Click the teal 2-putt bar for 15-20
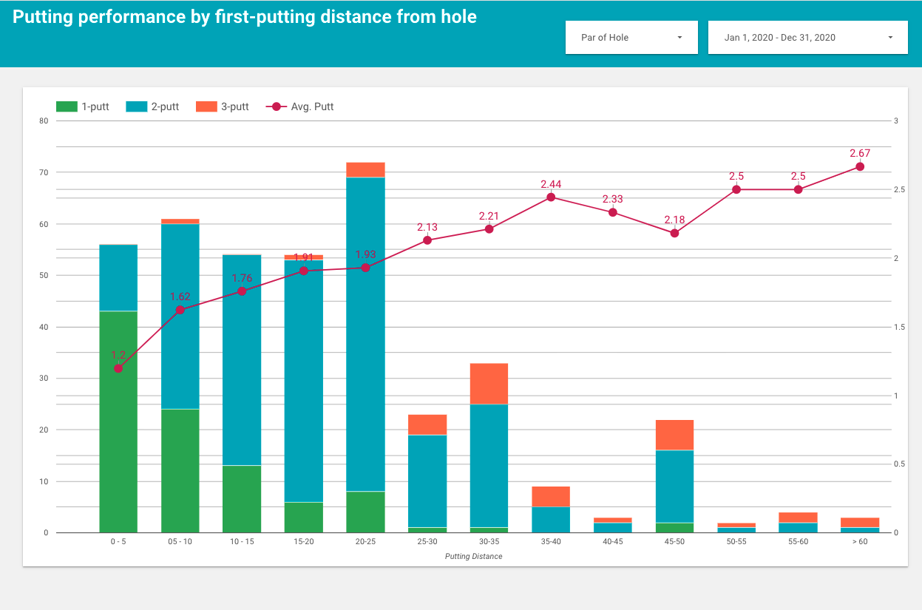This screenshot has width=922, height=610. tap(304, 381)
